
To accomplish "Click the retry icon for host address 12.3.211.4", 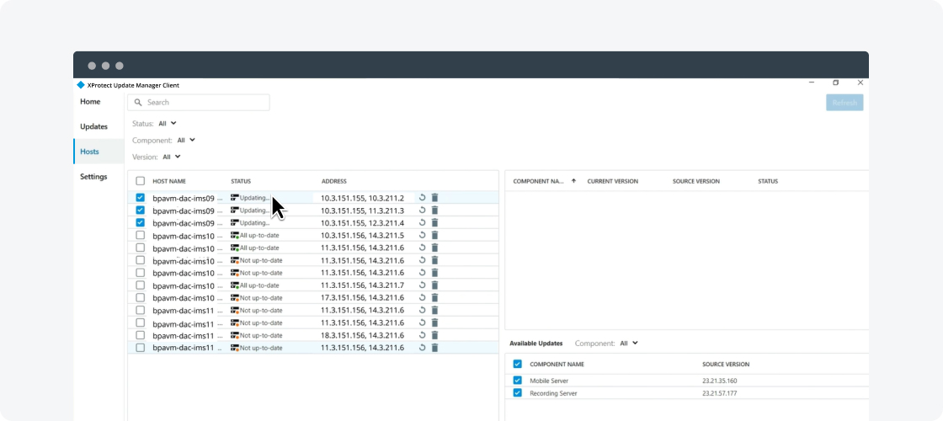I will [423, 223].
